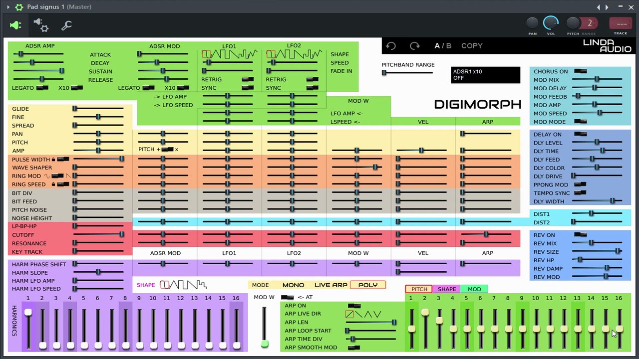Open the wrench miscellaneous settings icon
This screenshot has height=359, width=639.
click(x=66, y=25)
